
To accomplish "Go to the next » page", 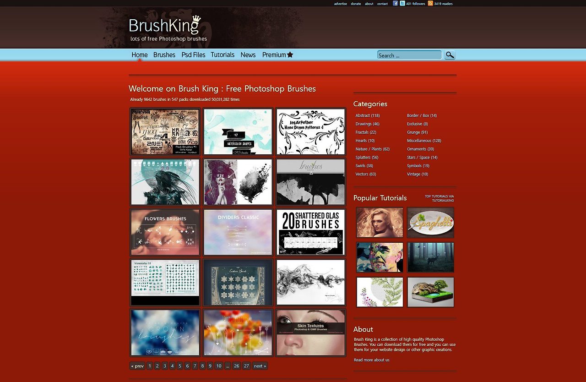I will point(260,366).
